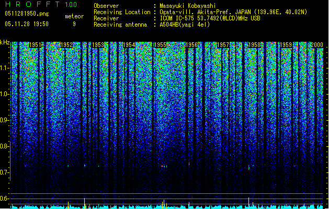Click the Observer field label
Image resolution: width=329 pixels, height=209 pixels.
pos(106,6)
